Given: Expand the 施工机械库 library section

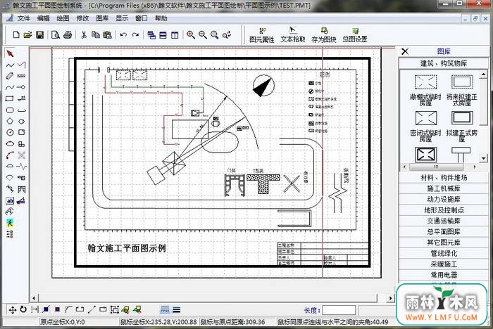Looking at the screenshot, I should pyautogui.click(x=444, y=188).
